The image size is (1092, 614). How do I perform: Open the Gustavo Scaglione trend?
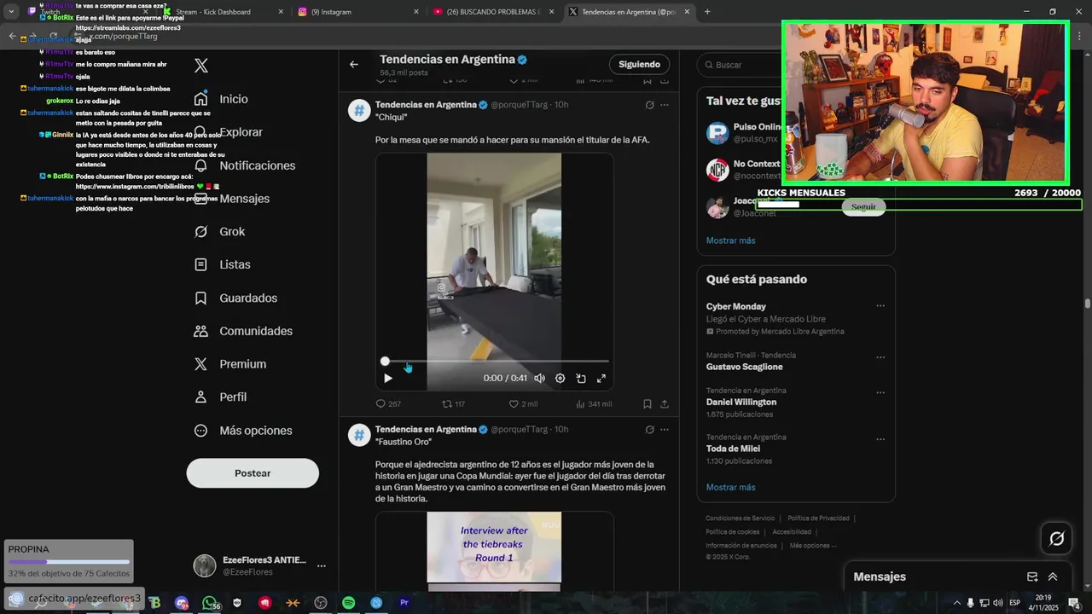(751, 361)
